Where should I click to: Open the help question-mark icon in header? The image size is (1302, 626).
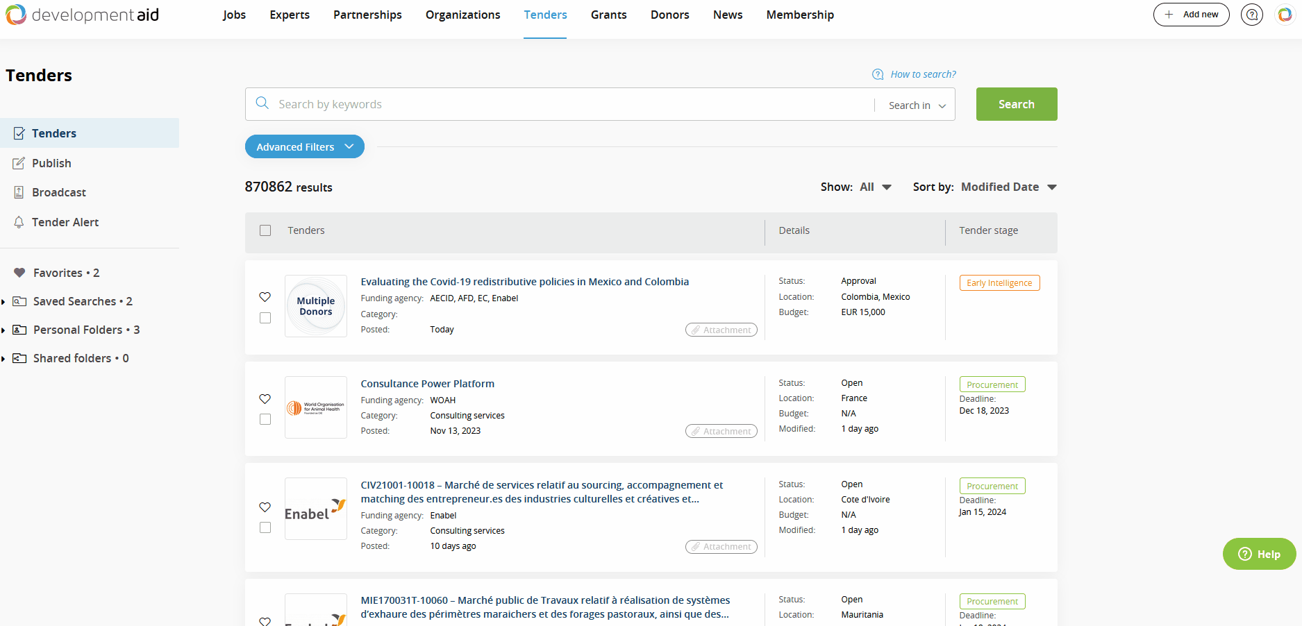coord(1251,15)
